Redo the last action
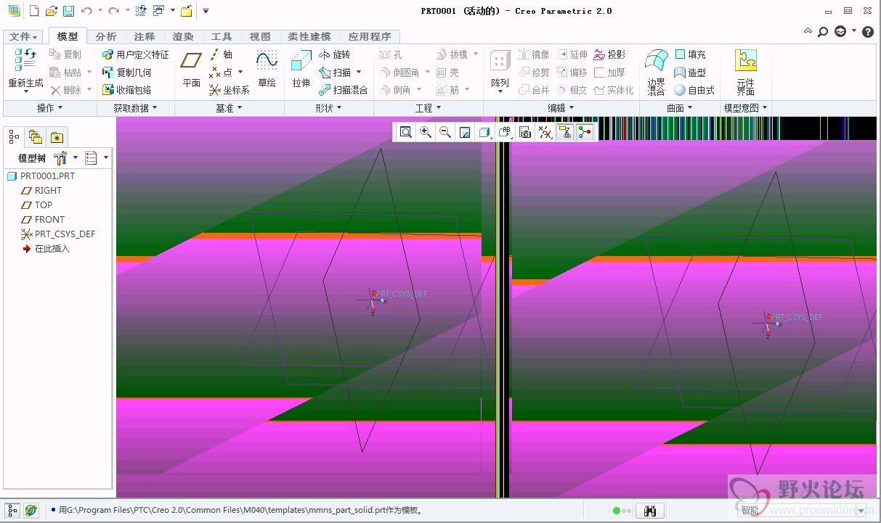Screen dimensions: 881x523 coord(113,11)
